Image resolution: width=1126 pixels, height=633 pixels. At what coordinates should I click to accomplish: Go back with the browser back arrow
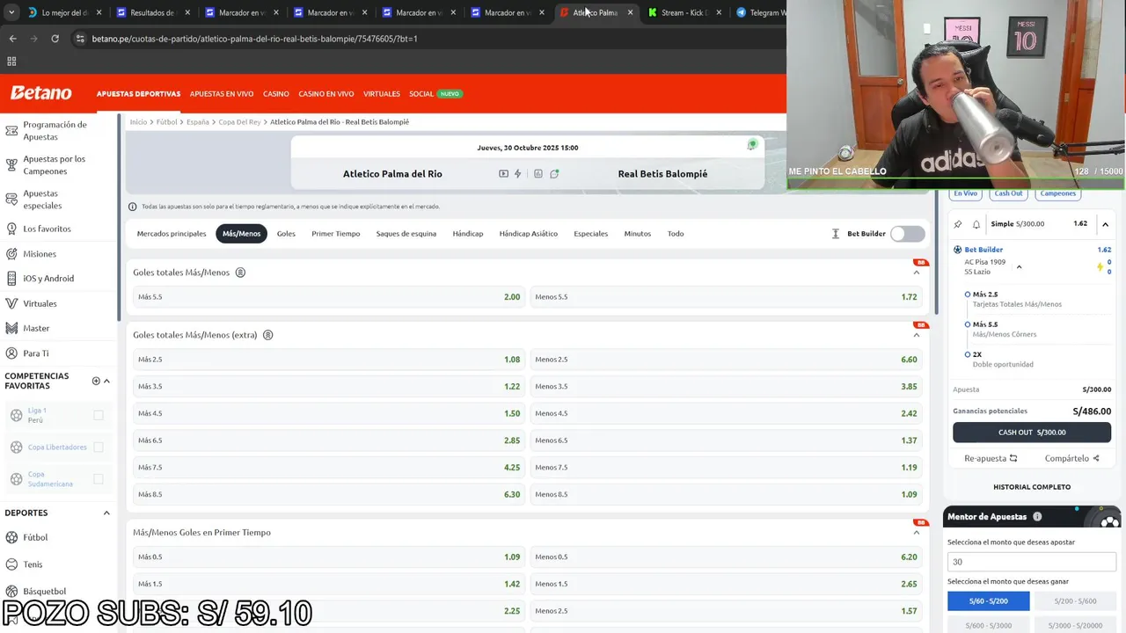point(12,39)
